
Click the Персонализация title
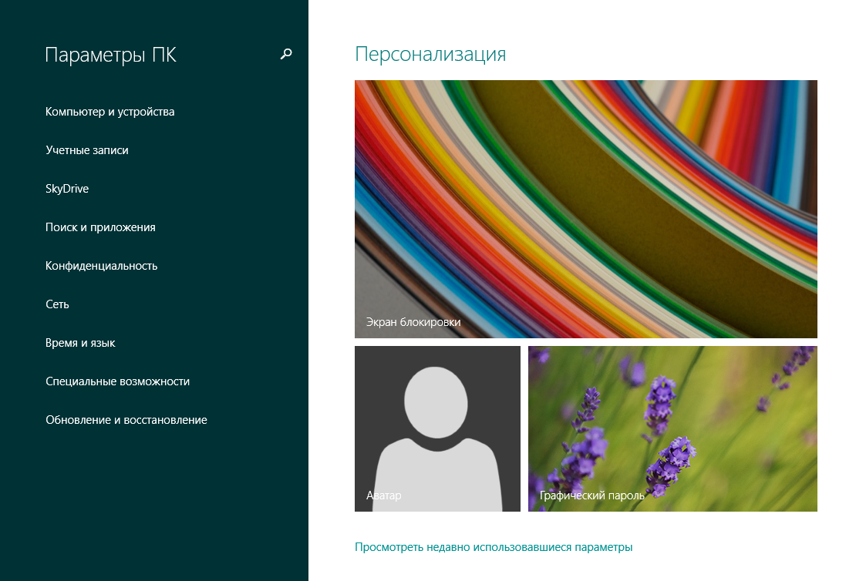(430, 54)
